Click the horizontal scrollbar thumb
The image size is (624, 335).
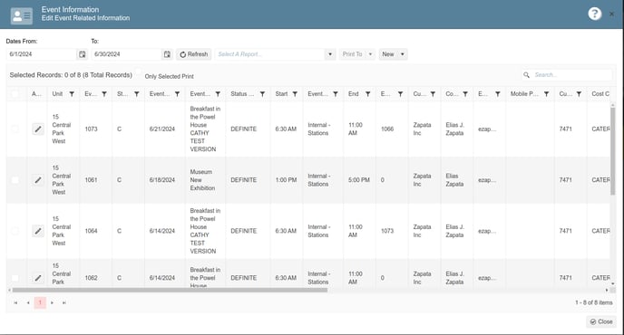170,290
